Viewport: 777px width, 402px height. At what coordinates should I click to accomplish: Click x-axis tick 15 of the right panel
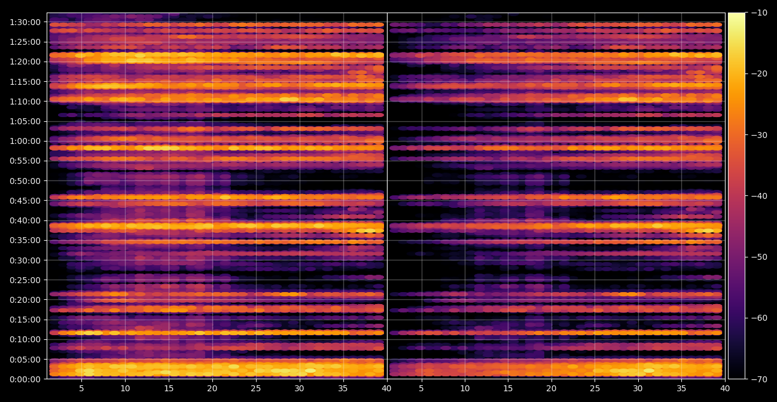point(508,389)
